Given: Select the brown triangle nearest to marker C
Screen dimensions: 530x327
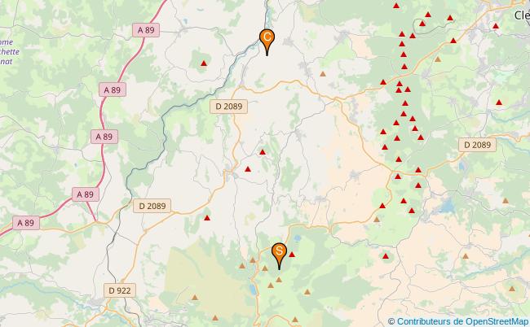Looking at the screenshot, I should [x=323, y=73].
